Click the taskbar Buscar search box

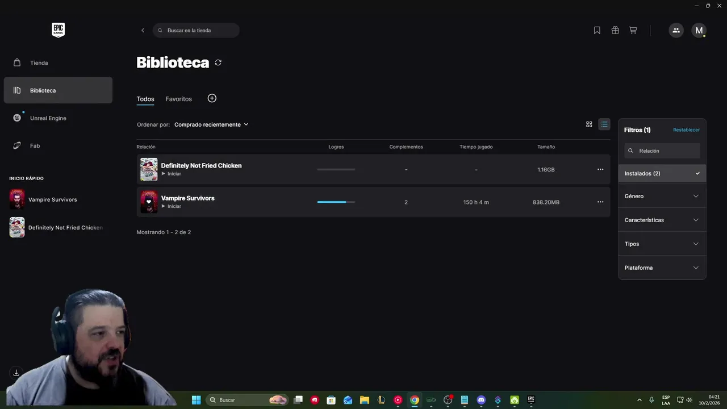point(248,400)
